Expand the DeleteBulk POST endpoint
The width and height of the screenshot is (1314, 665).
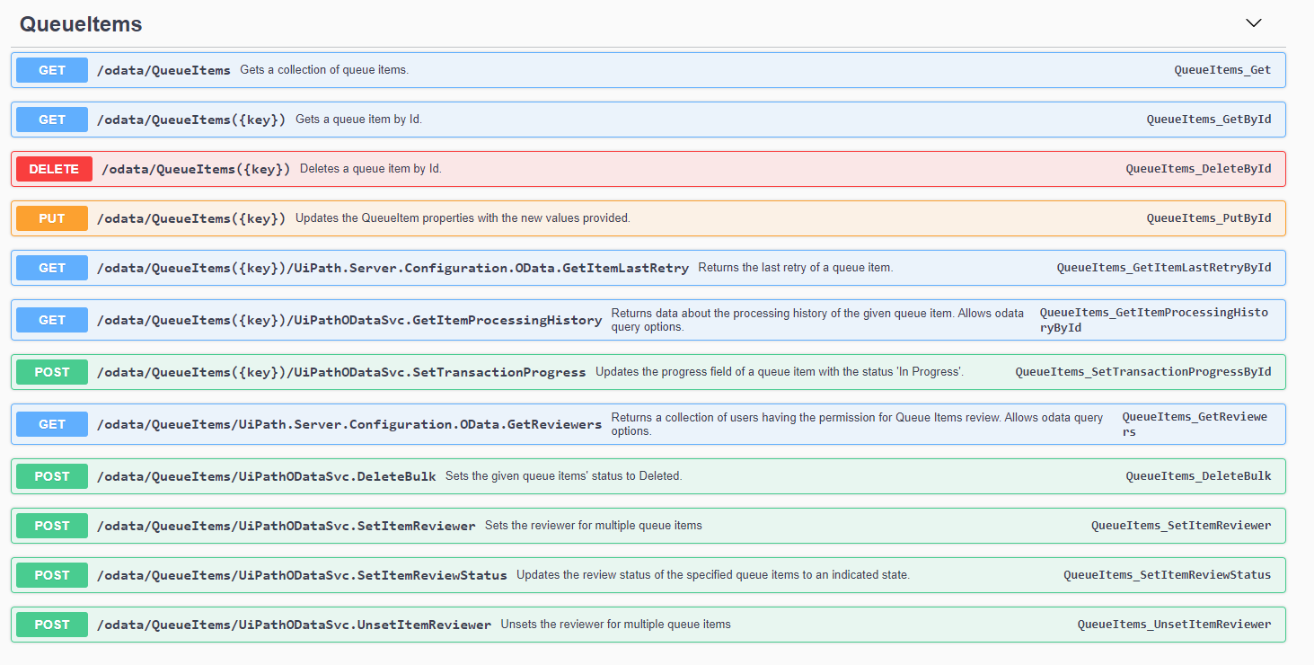(266, 476)
